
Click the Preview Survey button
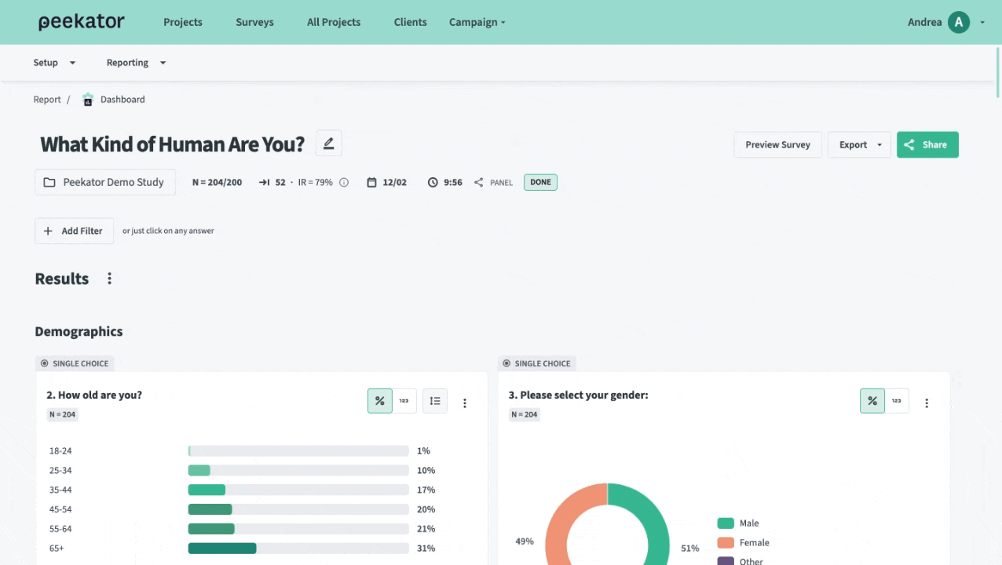pyautogui.click(x=777, y=144)
